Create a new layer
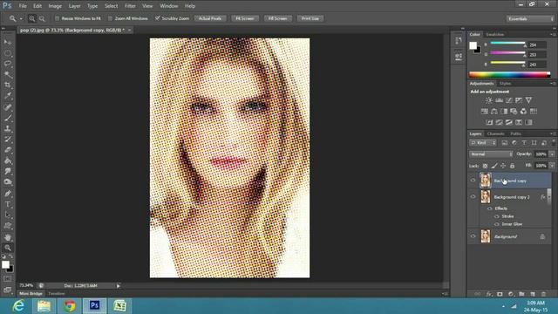Viewport: 558px width, 314px height. pos(533,294)
